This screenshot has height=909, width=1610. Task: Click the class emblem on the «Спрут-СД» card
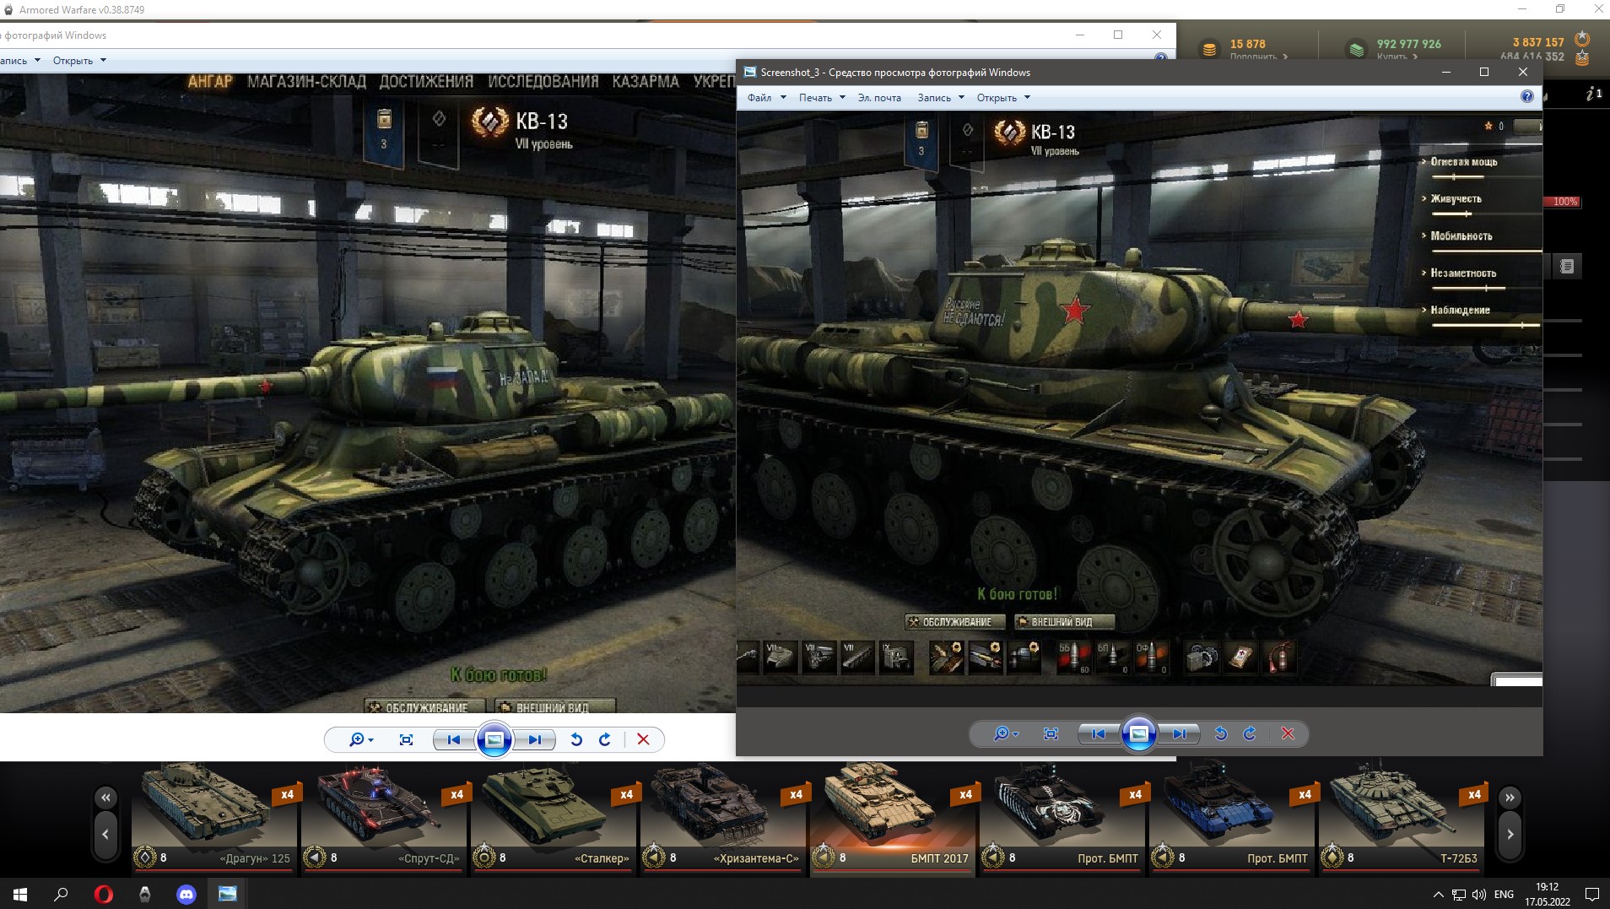point(315,858)
